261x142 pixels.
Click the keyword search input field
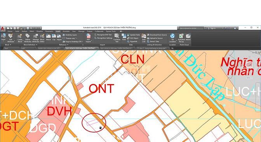191,28
